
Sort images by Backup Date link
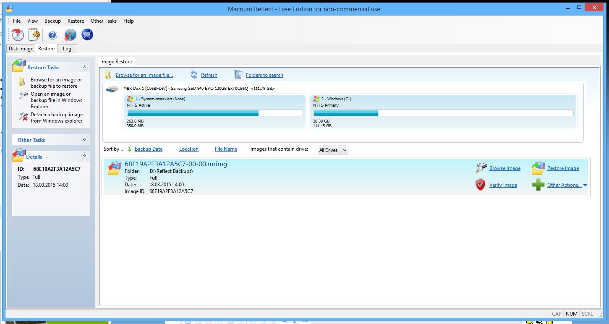coord(149,149)
